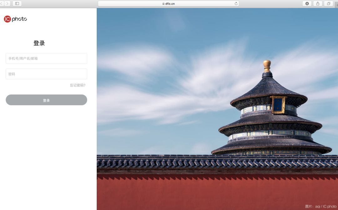Screen dimensions: 338x210
Task: Click the IC photo logo
Action: pyautogui.click(x=15, y=19)
